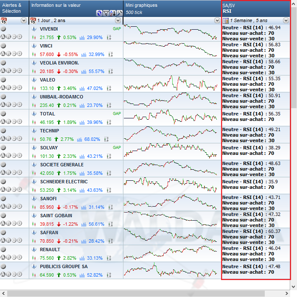Click calendar icon beside '1 Jour , 2 ans'
This screenshot has width=297, height=297.
[33, 20]
